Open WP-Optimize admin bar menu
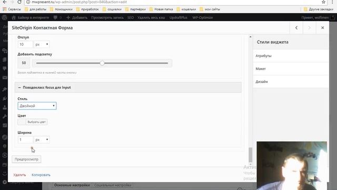The image size is (337, 190). click(202, 17)
